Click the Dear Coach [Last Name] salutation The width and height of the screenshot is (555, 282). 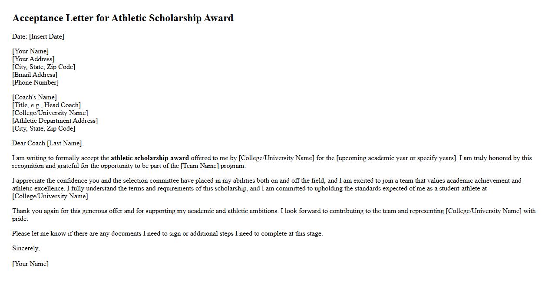(x=48, y=143)
